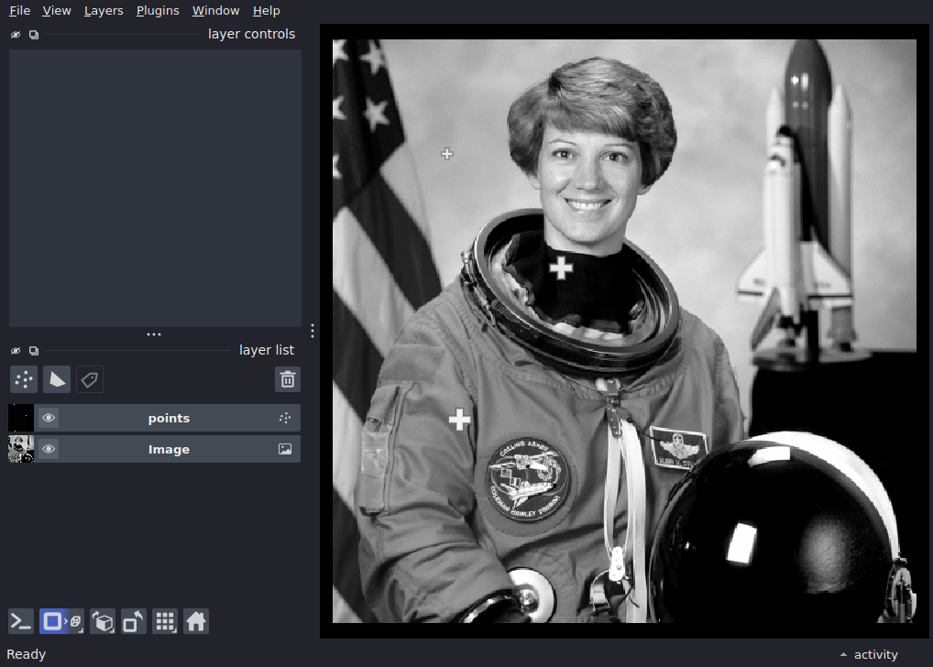Click the horizontal splitter dots handle

pos(154,334)
